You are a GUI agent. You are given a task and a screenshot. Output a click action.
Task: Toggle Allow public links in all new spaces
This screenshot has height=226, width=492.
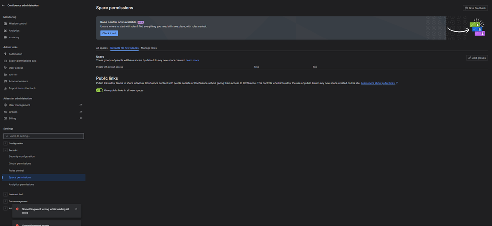99,90
